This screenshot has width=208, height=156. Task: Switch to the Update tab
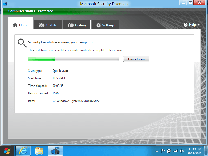[x=48, y=25]
